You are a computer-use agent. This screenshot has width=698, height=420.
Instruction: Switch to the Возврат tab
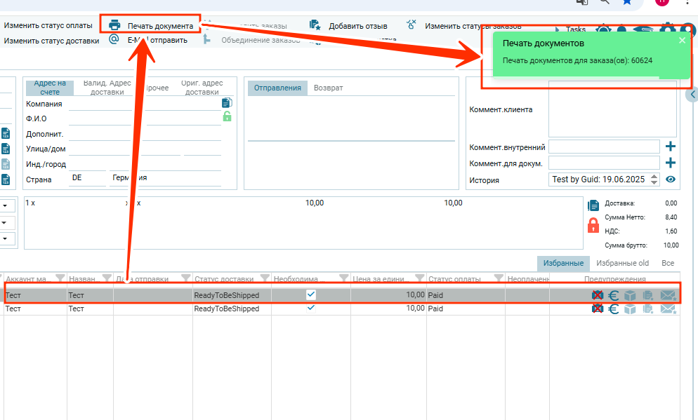coord(328,88)
